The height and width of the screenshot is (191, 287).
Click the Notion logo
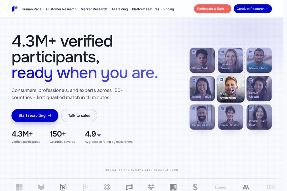tap(63, 187)
